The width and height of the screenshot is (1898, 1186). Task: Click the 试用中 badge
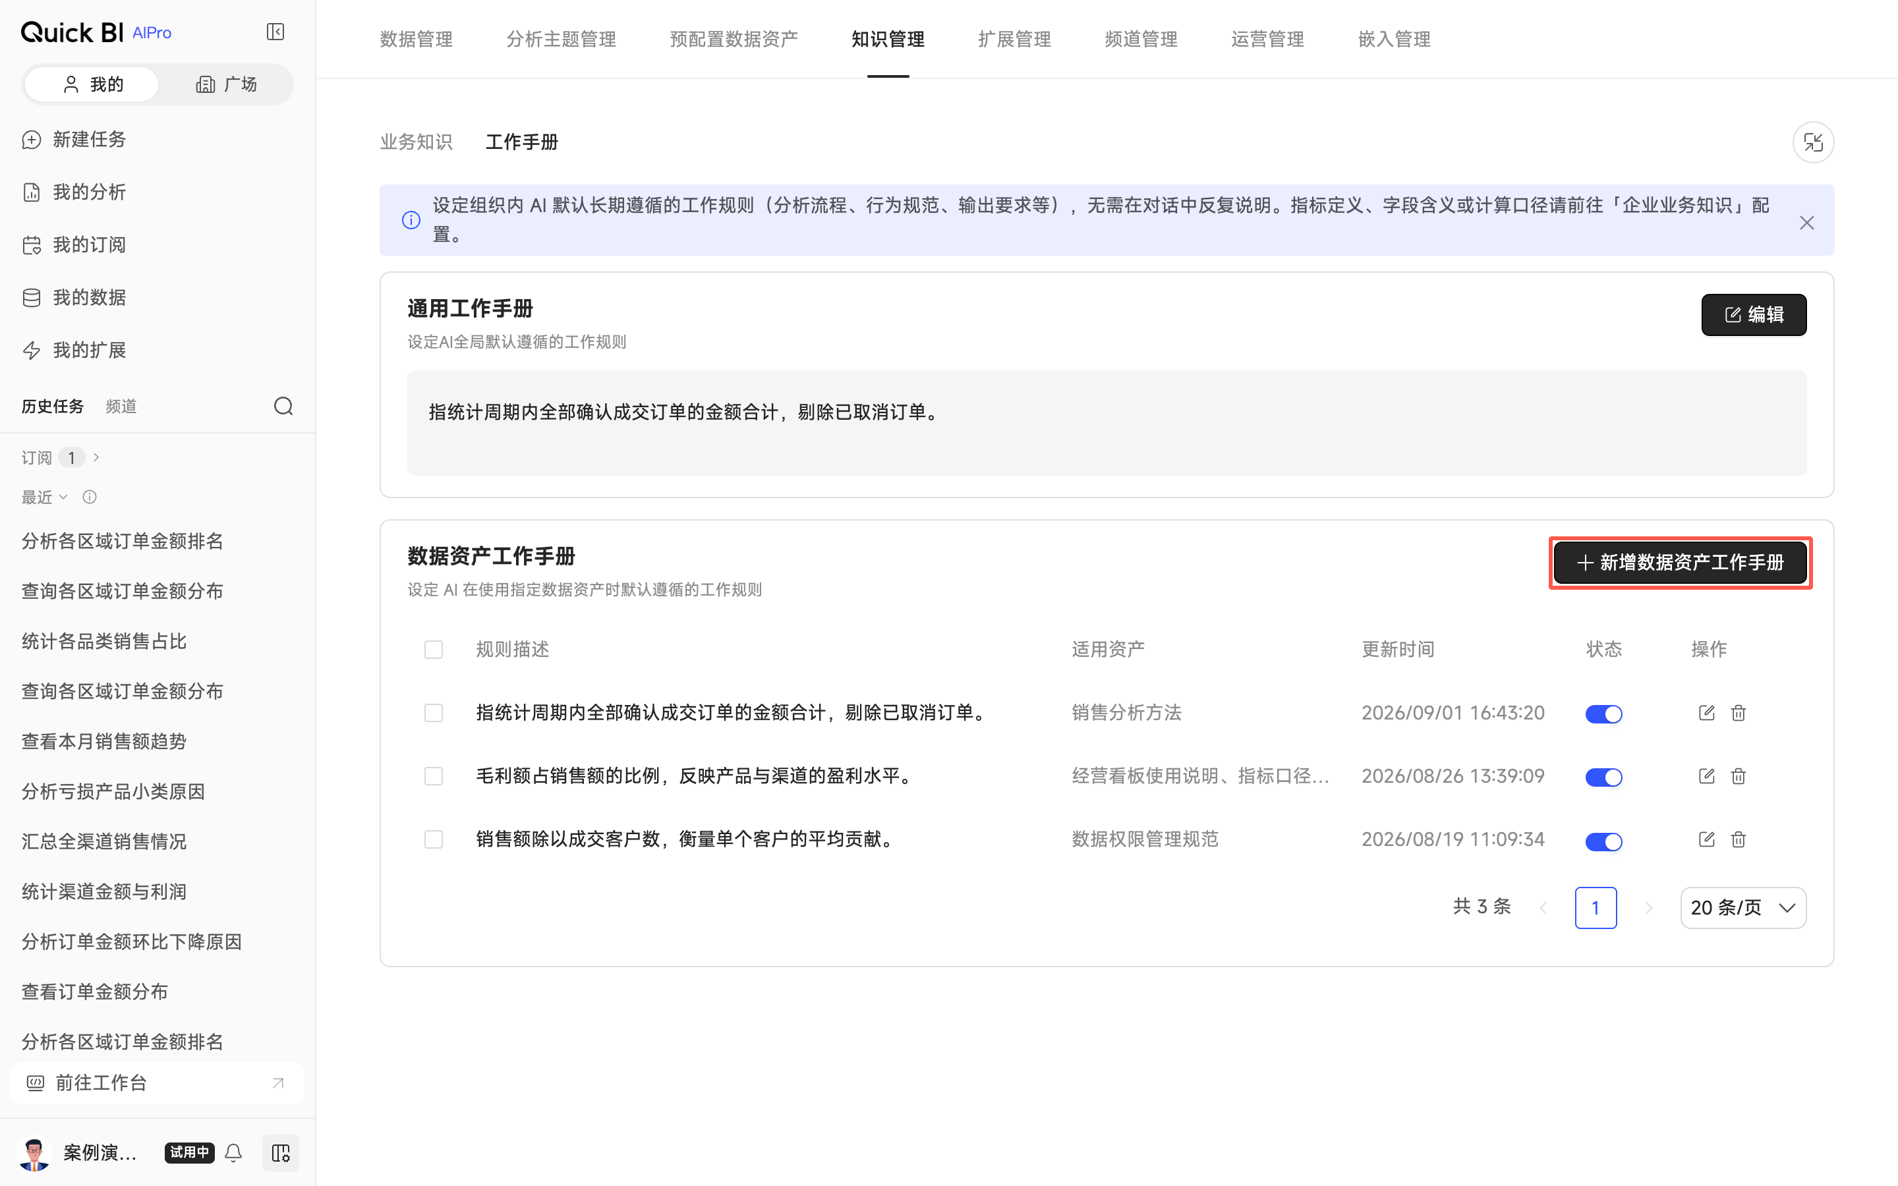coord(189,1152)
